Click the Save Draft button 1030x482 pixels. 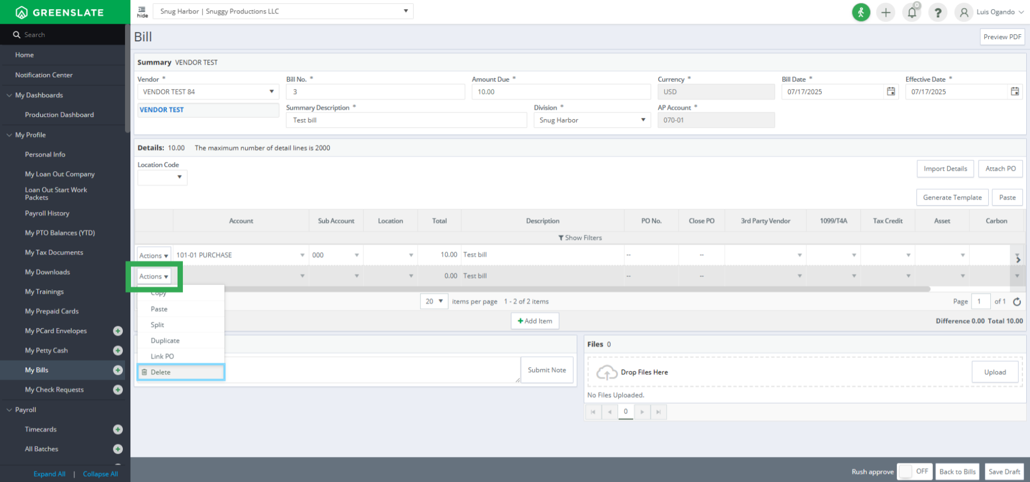click(1004, 472)
